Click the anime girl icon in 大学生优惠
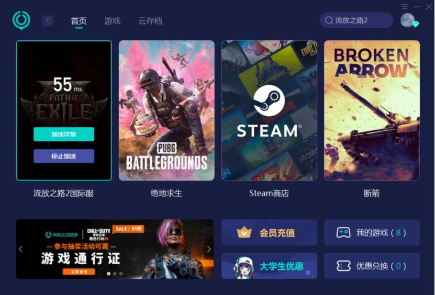This screenshot has width=435, height=295. (x=243, y=267)
